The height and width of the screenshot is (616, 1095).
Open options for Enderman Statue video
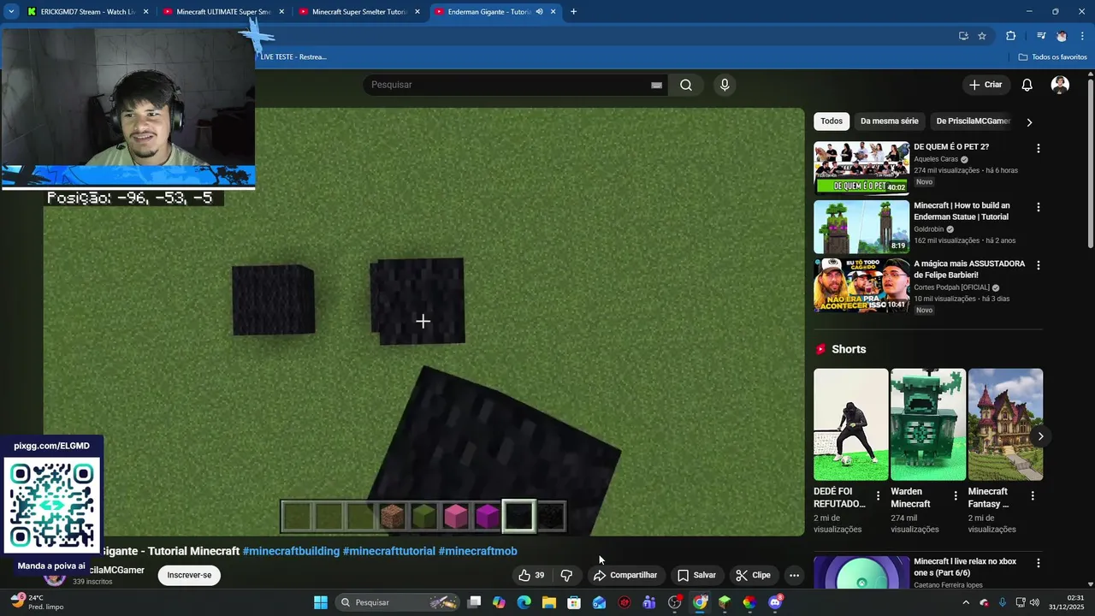click(x=1039, y=207)
